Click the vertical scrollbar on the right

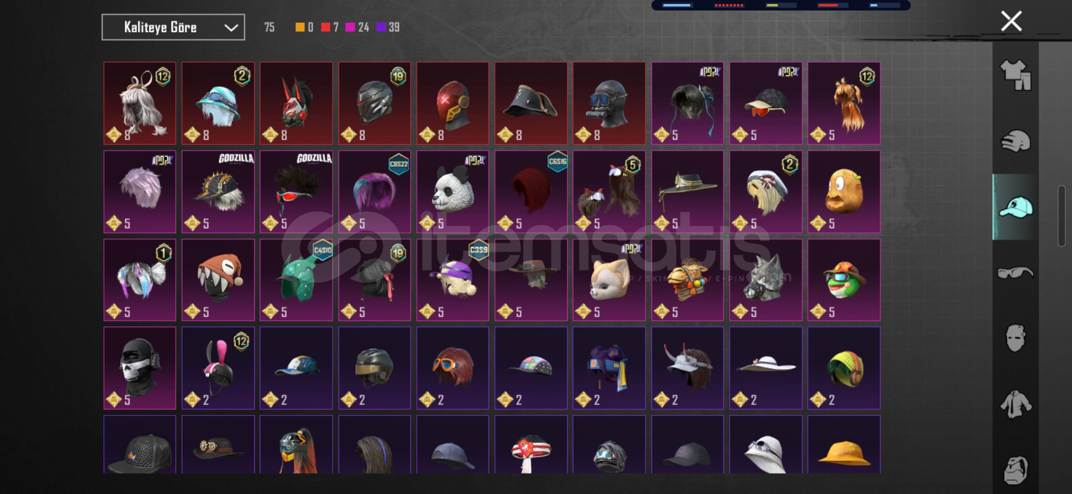(1061, 216)
